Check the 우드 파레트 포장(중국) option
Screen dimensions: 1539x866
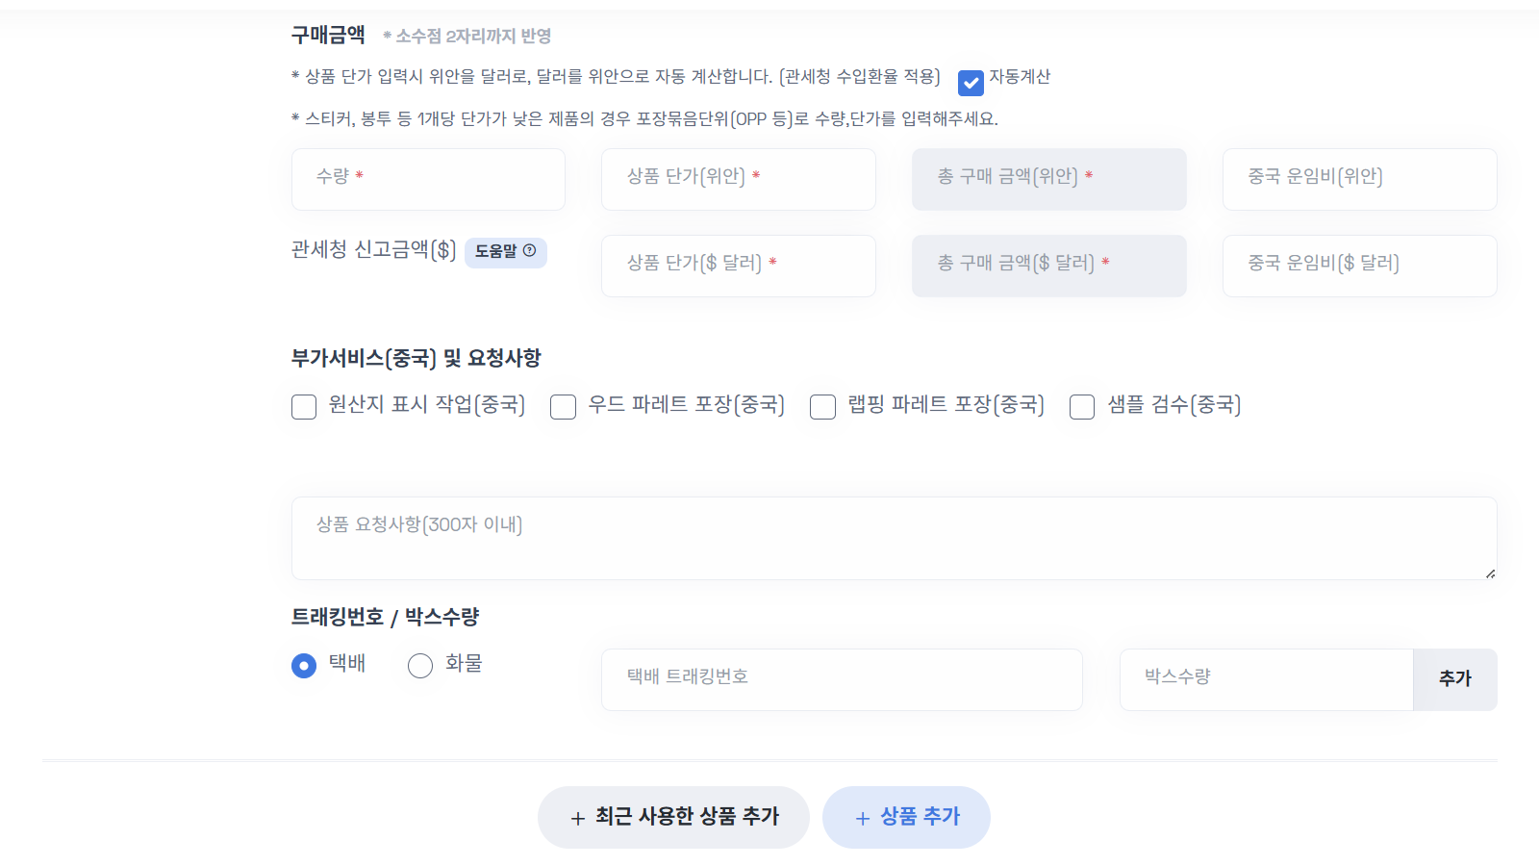[563, 407]
